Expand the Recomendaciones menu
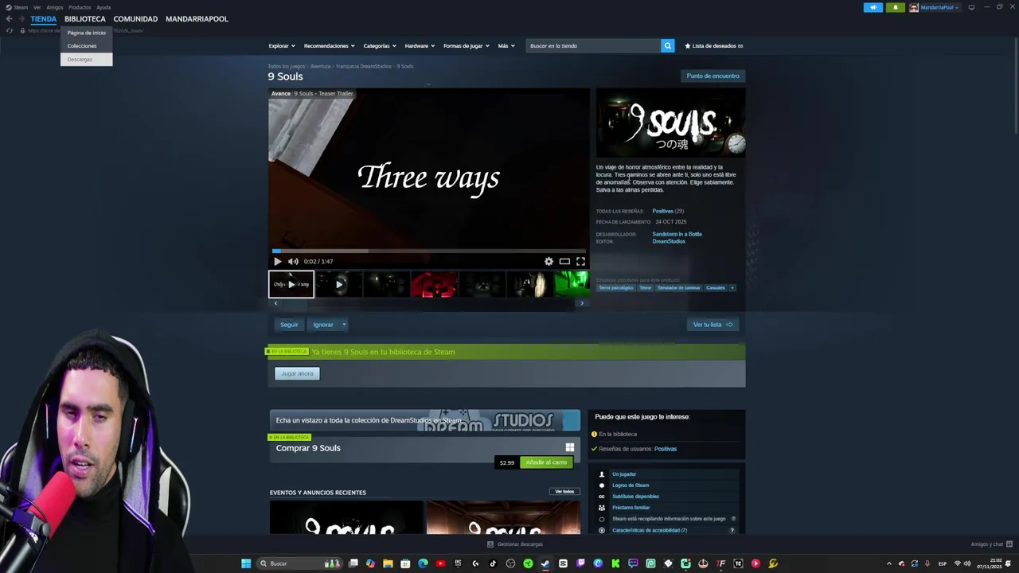This screenshot has width=1019, height=573. coord(329,45)
